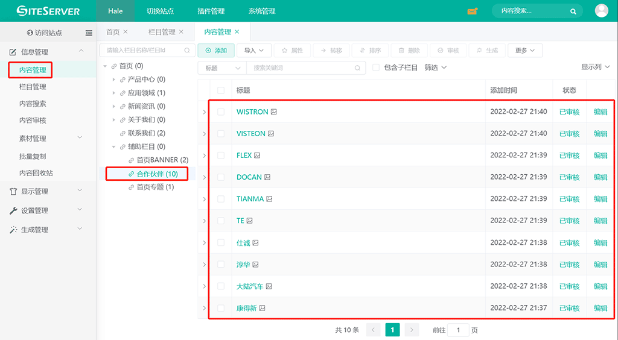Switch to the 栏目管理 tab
618x340 pixels.
click(162, 32)
